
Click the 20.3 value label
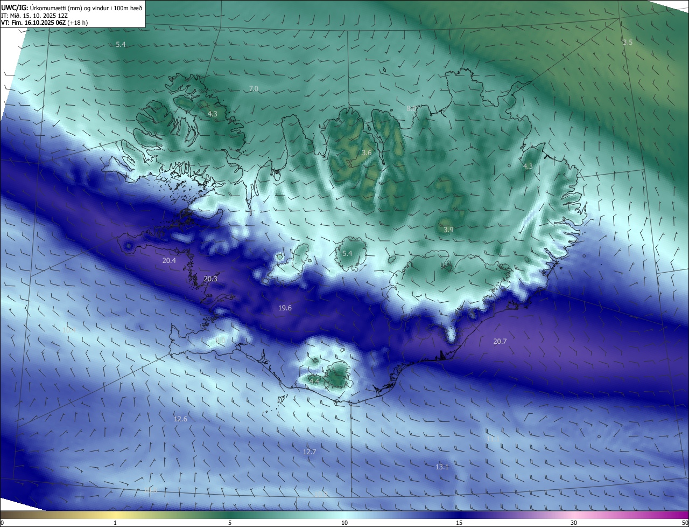click(210, 279)
